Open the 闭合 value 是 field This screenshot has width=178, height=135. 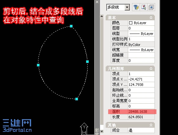(x=141, y=131)
